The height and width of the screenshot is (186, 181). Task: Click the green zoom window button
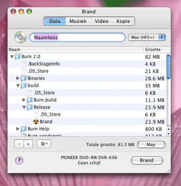point(29,12)
